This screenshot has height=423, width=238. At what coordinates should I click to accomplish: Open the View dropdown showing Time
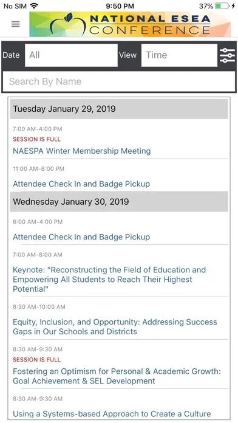click(179, 55)
